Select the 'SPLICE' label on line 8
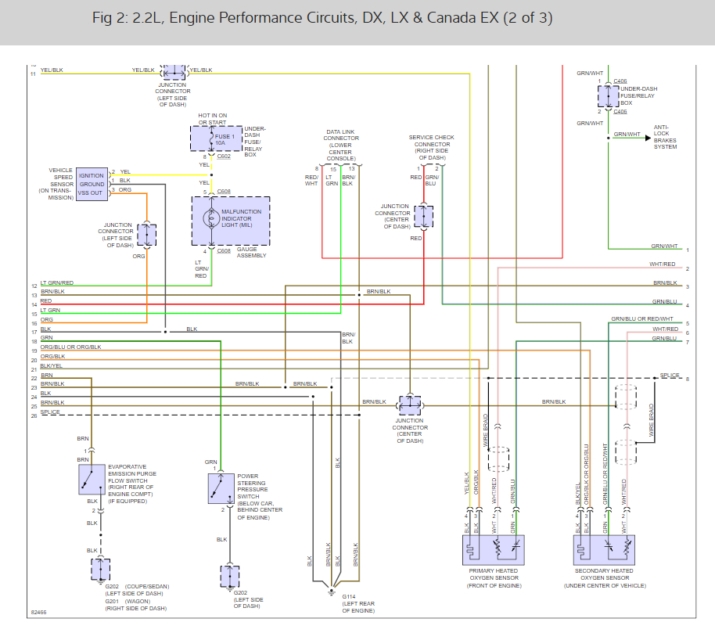This screenshot has width=715, height=633. [670, 376]
